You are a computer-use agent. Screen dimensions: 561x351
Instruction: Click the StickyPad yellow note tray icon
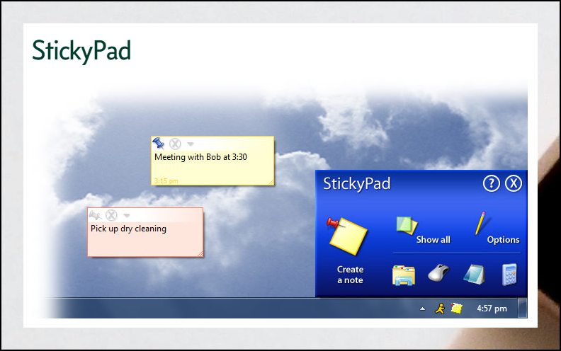457,308
